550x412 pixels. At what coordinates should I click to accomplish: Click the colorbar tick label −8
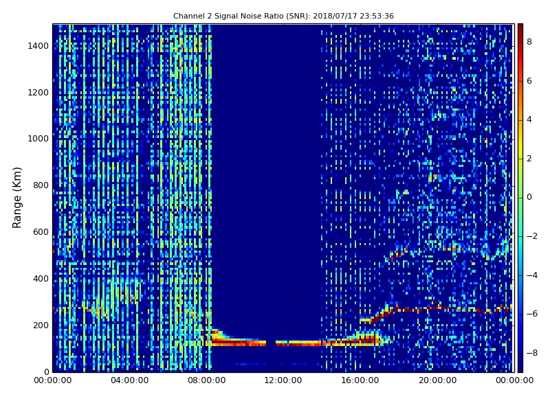(x=532, y=353)
